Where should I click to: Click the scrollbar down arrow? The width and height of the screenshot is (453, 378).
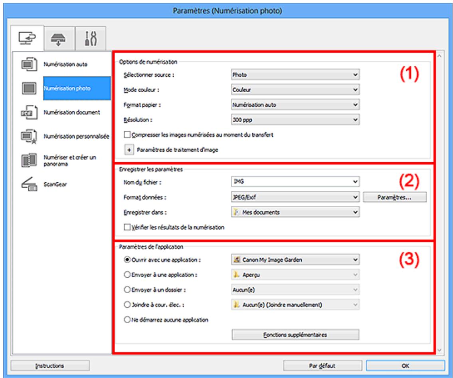tap(439, 350)
